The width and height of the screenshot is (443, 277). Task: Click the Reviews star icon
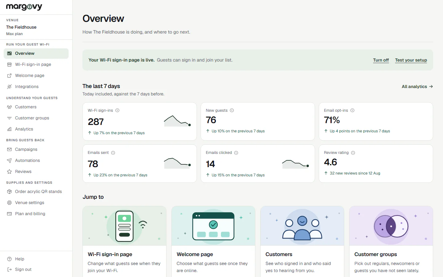pyautogui.click(x=10, y=171)
